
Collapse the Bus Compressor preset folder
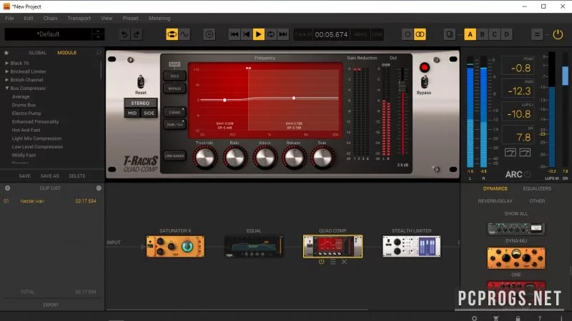tap(6, 88)
